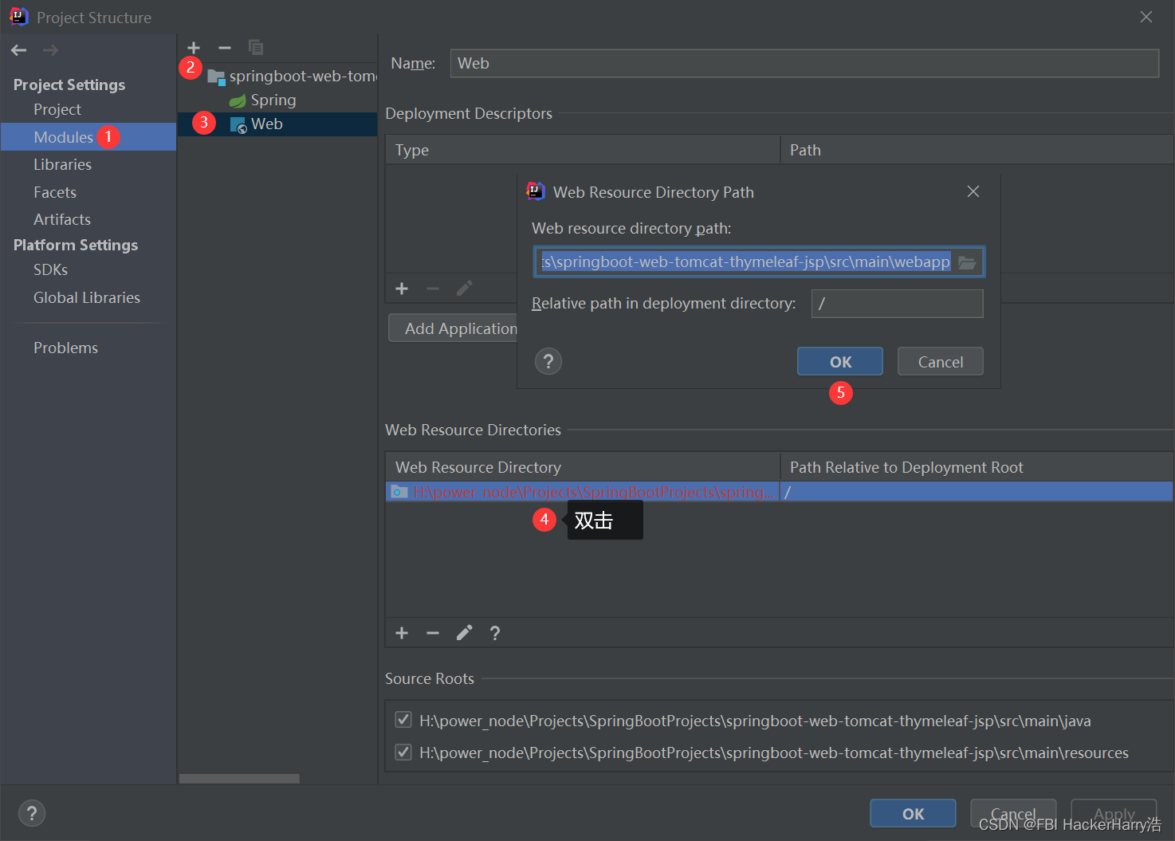Click Path Relative to Deployment Root header
This screenshot has width=1175, height=841.
[x=977, y=467]
